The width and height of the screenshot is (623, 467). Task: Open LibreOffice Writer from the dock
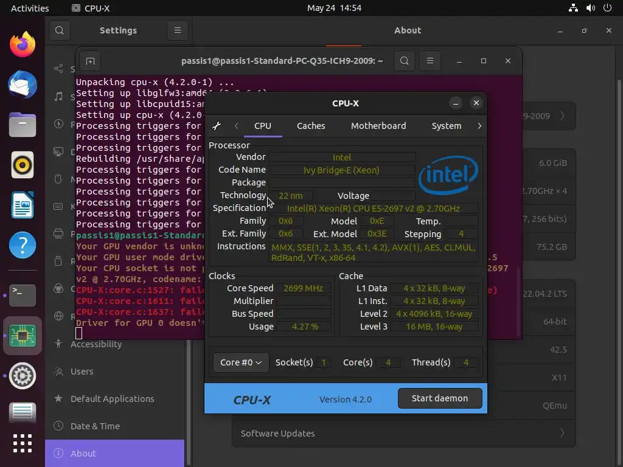click(23, 205)
